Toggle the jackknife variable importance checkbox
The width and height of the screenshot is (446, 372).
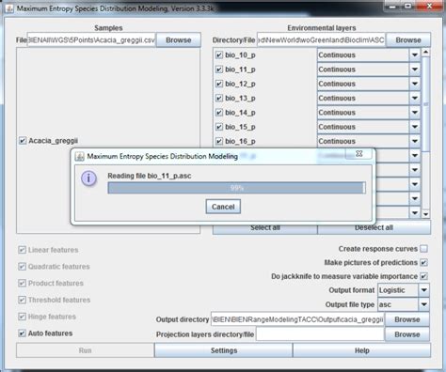423,276
